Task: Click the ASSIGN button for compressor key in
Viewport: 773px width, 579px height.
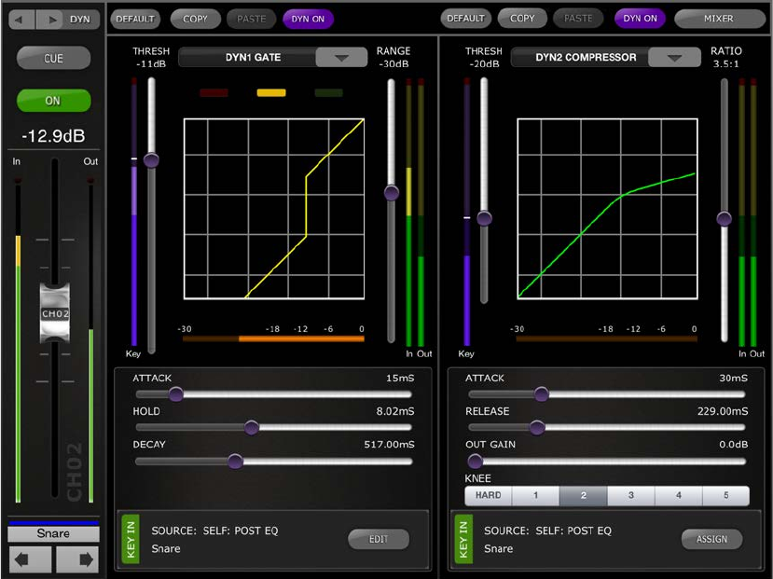Action: point(711,539)
